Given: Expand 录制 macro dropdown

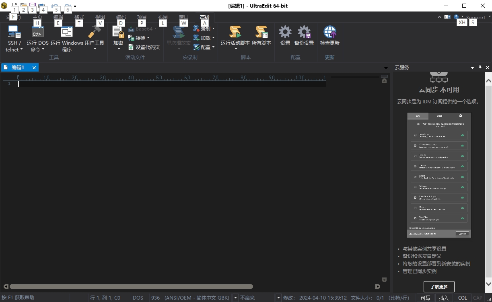Looking at the screenshot, I should [x=204, y=29].
